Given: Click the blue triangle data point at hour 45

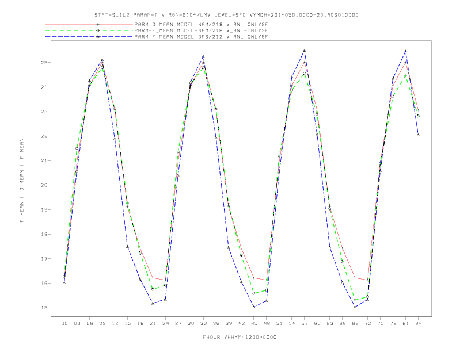Looking at the screenshot, I should click(254, 307).
